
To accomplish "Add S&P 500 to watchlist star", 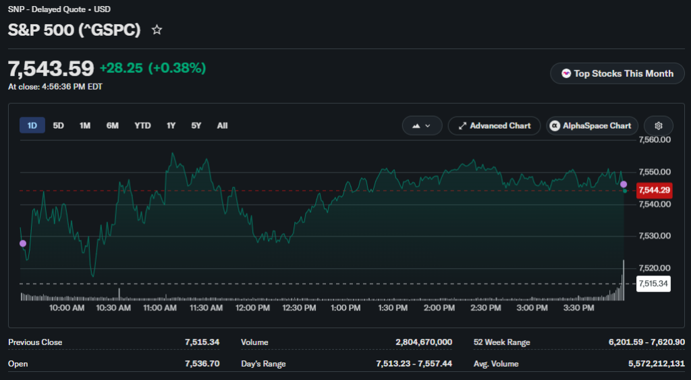I will (157, 30).
